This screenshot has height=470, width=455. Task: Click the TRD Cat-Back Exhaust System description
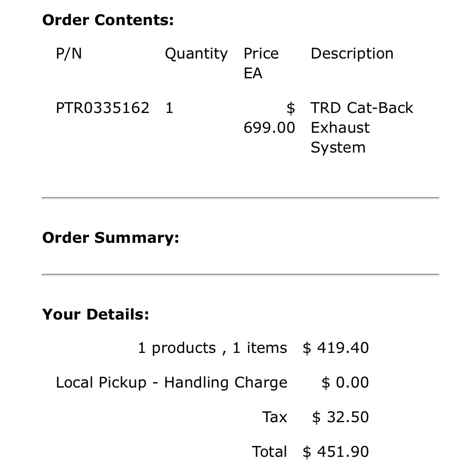362,128
